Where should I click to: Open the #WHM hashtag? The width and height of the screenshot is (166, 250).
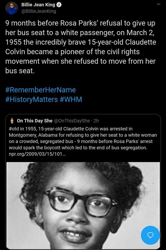tap(71, 99)
